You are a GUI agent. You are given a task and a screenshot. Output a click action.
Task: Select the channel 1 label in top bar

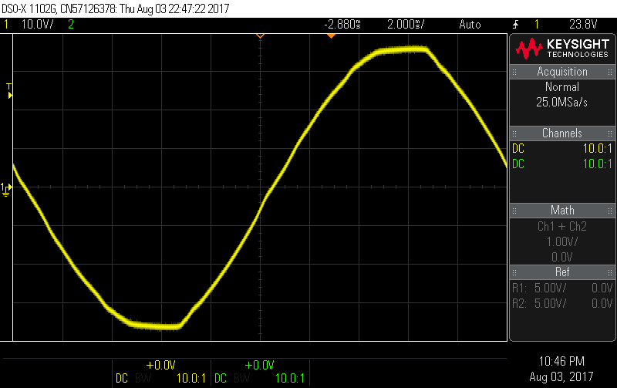tap(6, 25)
